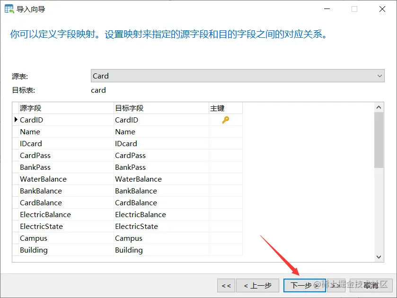Select target field Name cell
The image size is (397, 298).
click(x=161, y=131)
